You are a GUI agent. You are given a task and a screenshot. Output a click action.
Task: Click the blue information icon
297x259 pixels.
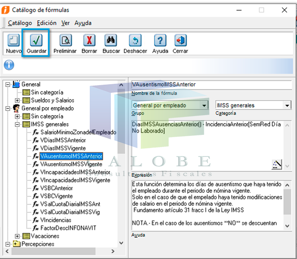(9, 65)
